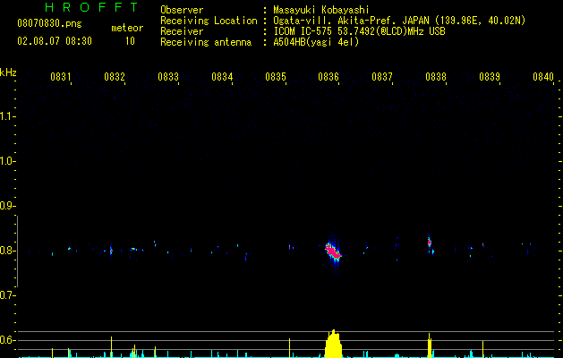Screen dimensions: 563x358
Task: Click the 0832 time marker
Action: pyautogui.click(x=115, y=77)
